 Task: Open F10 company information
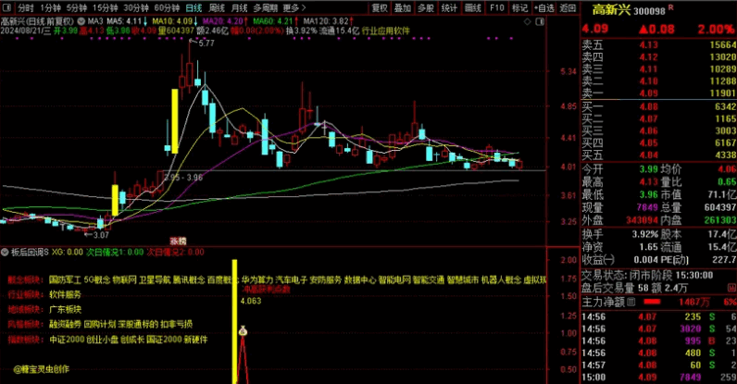pyautogui.click(x=497, y=8)
